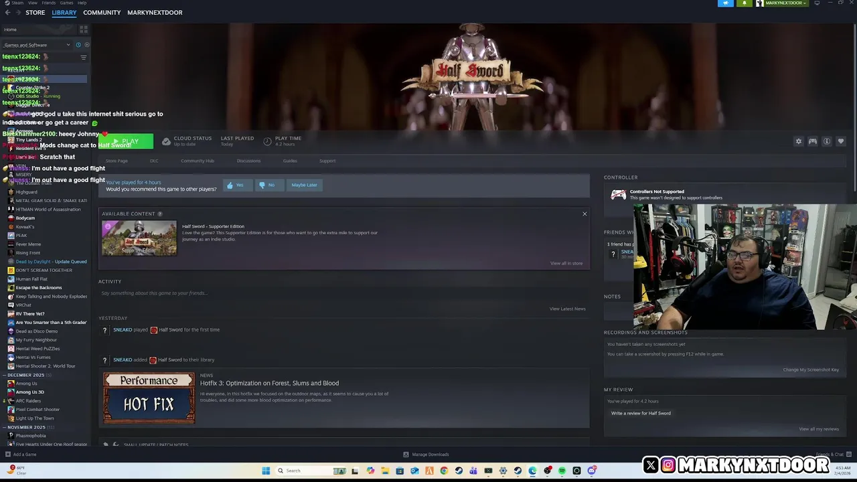The image size is (857, 482).
Task: Switch to Big Picture mode icon
Action: [x=817, y=3]
